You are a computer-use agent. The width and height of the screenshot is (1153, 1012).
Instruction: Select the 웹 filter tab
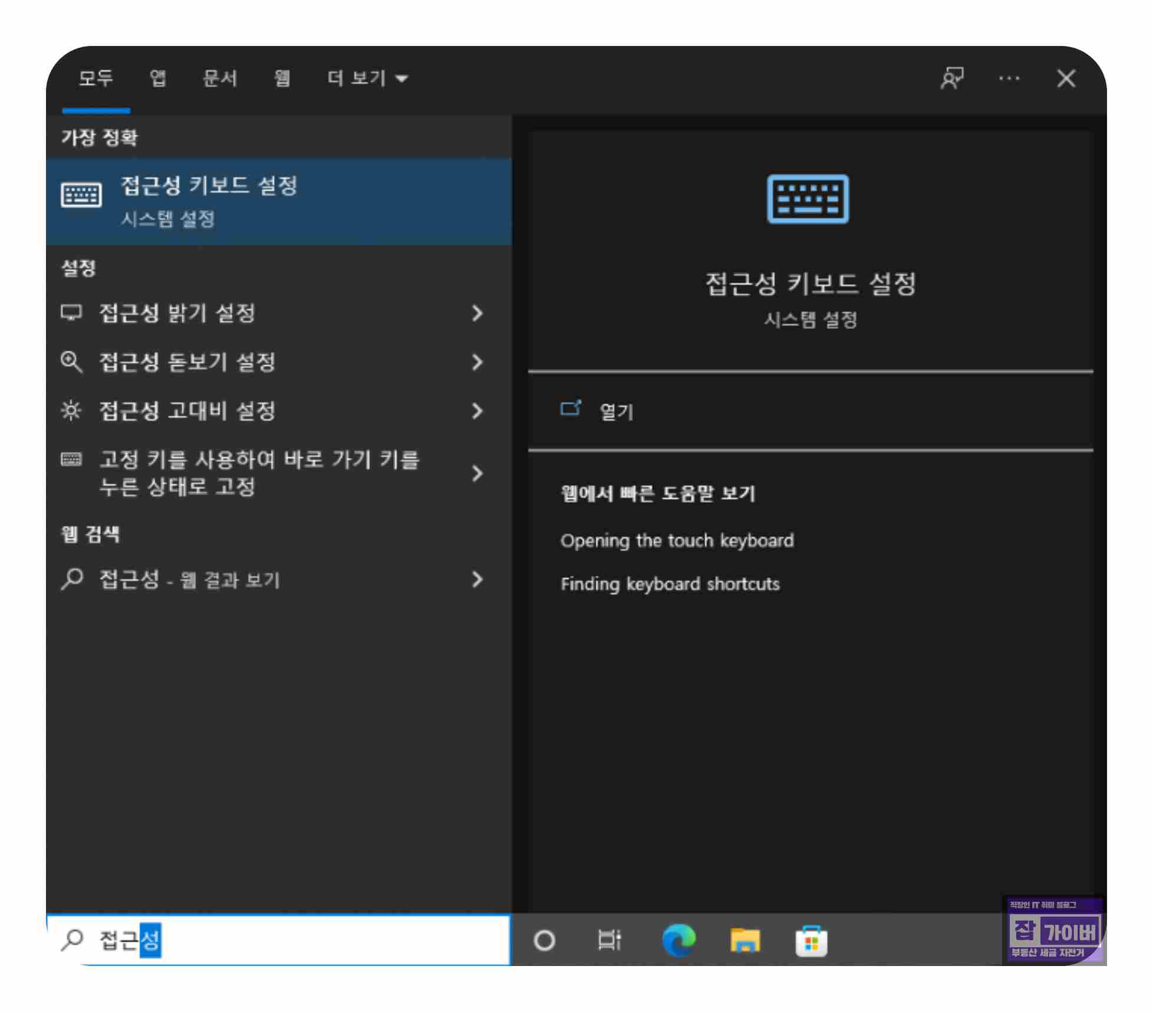[282, 78]
